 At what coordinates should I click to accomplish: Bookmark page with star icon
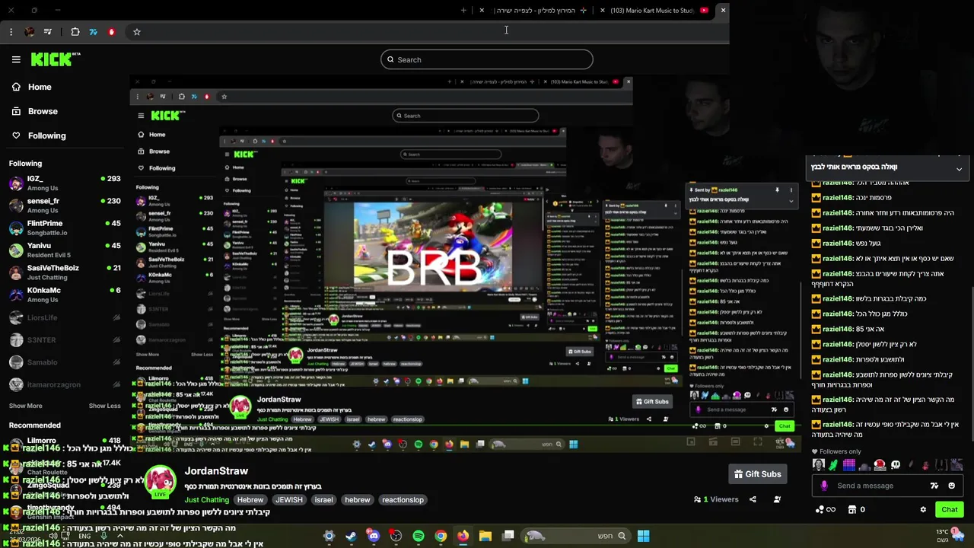(137, 32)
